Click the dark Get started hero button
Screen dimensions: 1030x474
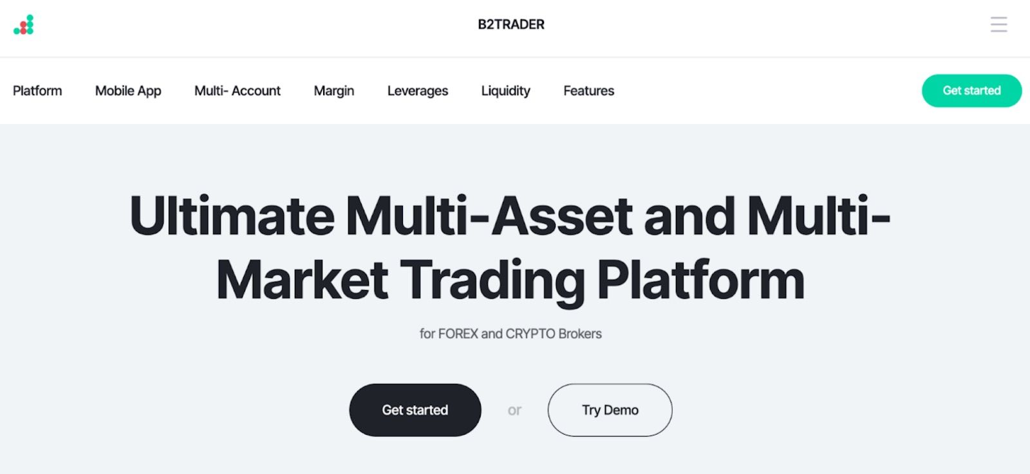[x=415, y=410]
